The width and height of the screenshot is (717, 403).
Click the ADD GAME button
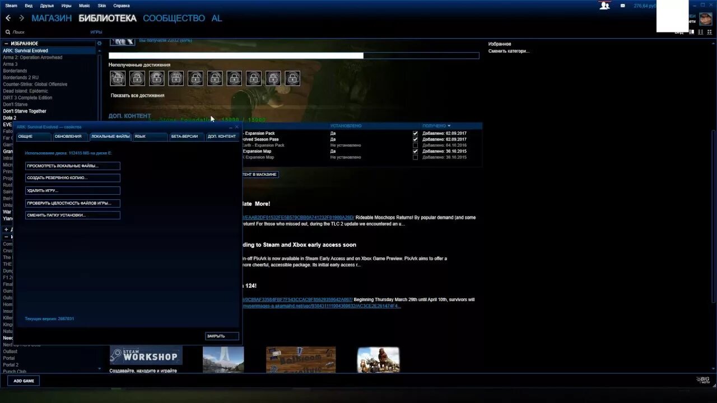(24, 381)
